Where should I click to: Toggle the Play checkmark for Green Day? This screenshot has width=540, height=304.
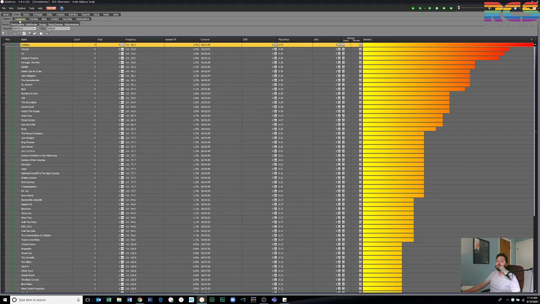coord(12,116)
